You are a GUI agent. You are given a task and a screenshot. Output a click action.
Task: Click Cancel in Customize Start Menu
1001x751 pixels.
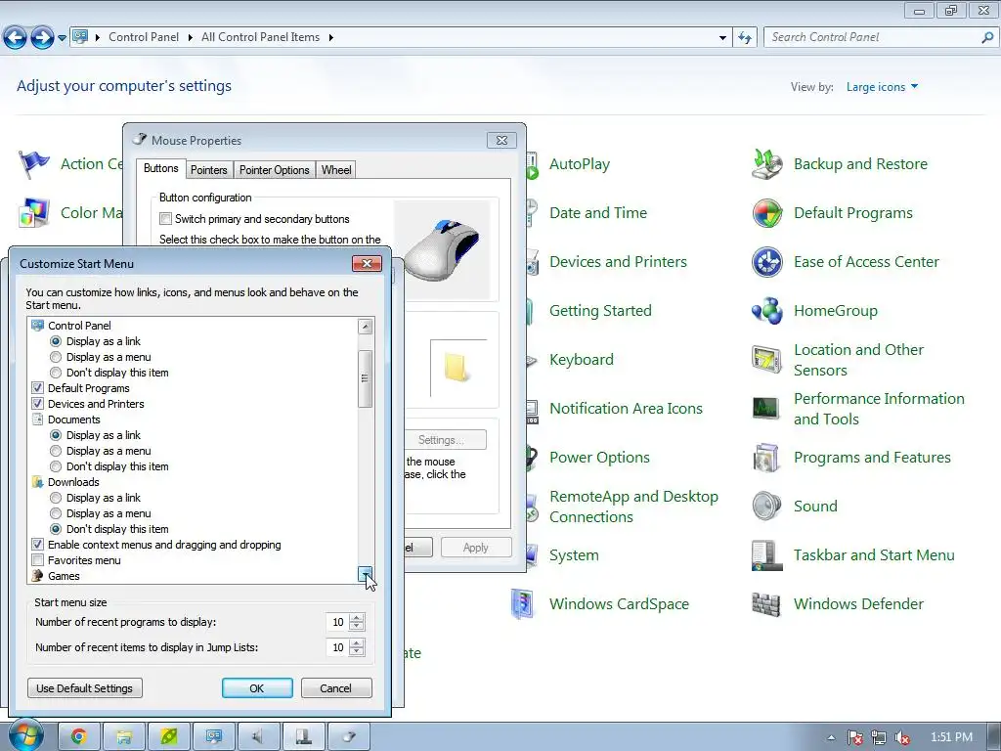pyautogui.click(x=336, y=688)
